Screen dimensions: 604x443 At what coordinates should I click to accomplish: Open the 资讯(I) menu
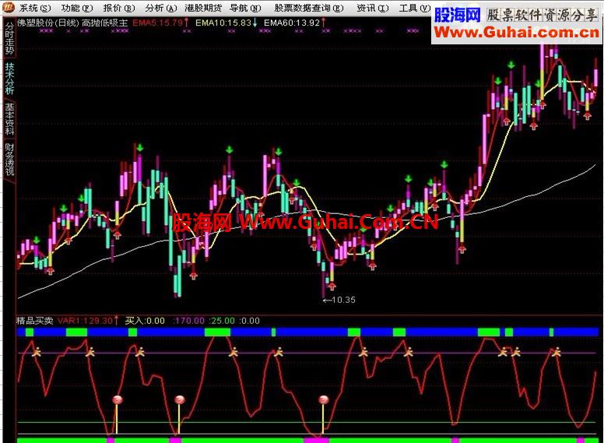(x=373, y=8)
